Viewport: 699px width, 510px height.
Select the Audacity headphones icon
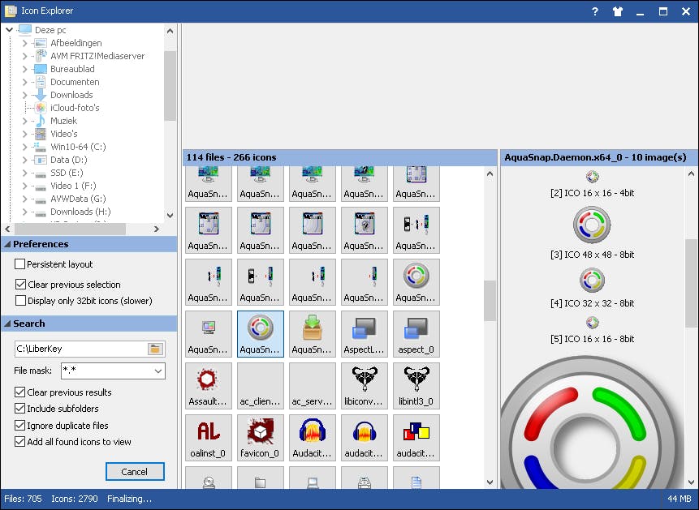coord(312,431)
